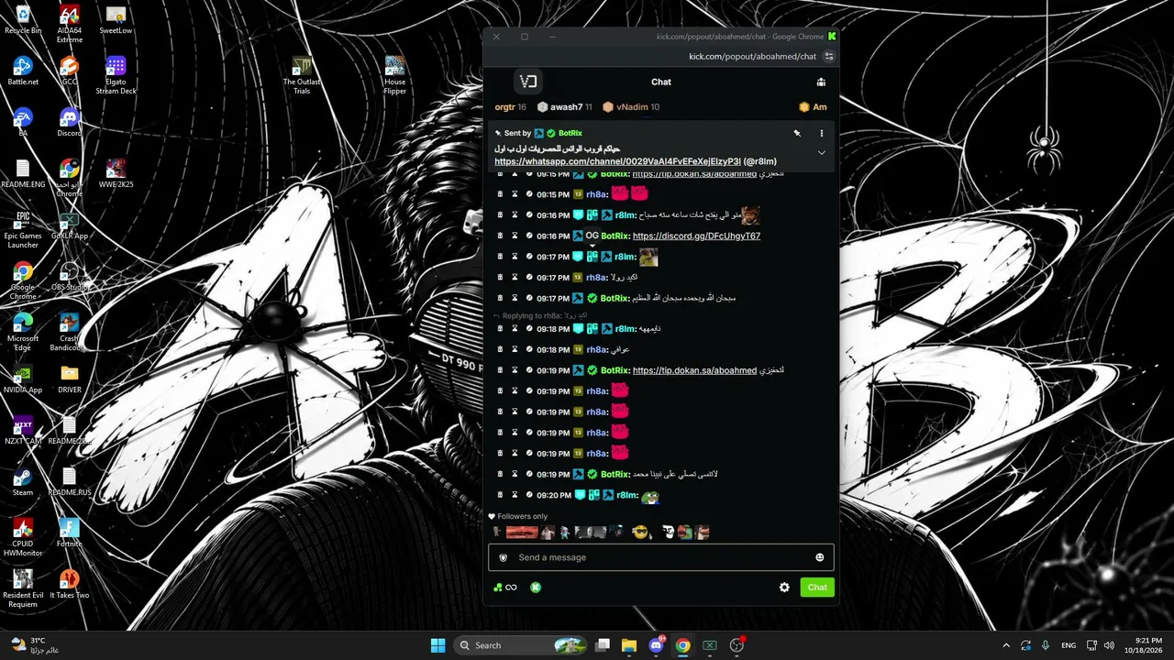Image resolution: width=1174 pixels, height=660 pixels.
Task: Open the discord.gg/DFcUhgyT67 link
Action: click(x=696, y=236)
